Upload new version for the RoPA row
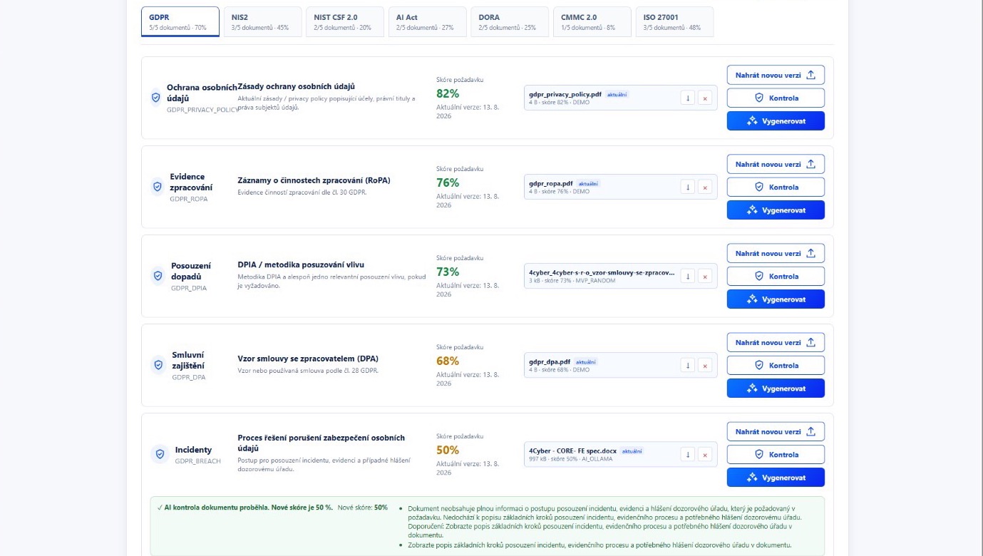This screenshot has height=556, width=983. coord(776,164)
